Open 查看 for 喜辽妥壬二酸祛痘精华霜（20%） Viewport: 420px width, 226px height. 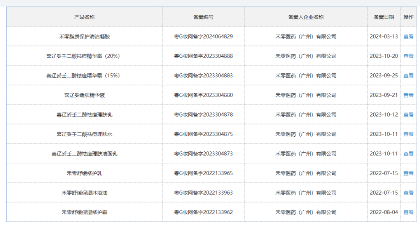[x=408, y=56]
